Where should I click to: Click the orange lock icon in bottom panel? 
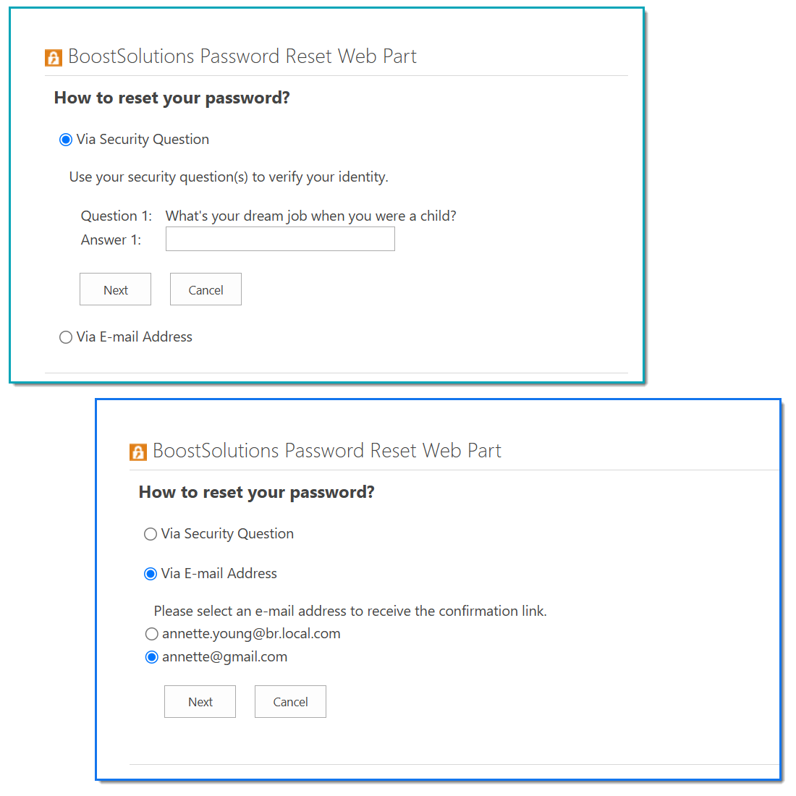138,452
